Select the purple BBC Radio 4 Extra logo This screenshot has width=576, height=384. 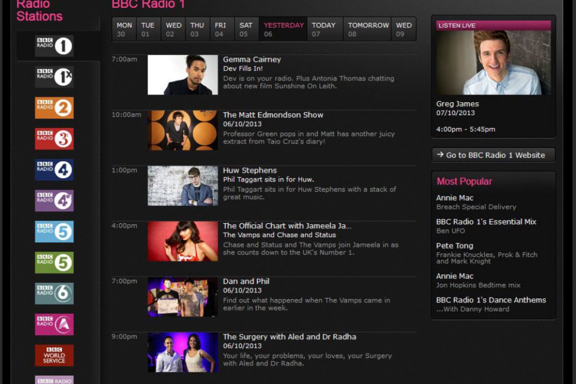pyautogui.click(x=54, y=201)
